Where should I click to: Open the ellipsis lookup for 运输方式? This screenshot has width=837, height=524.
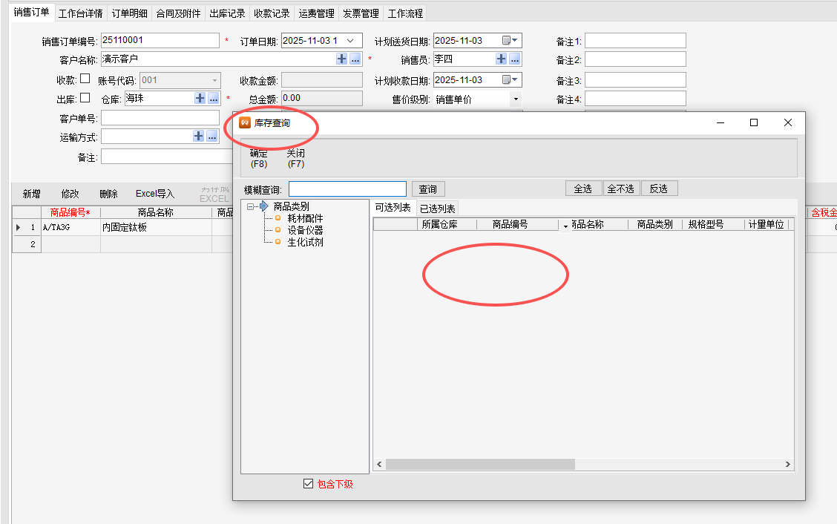tap(212, 137)
